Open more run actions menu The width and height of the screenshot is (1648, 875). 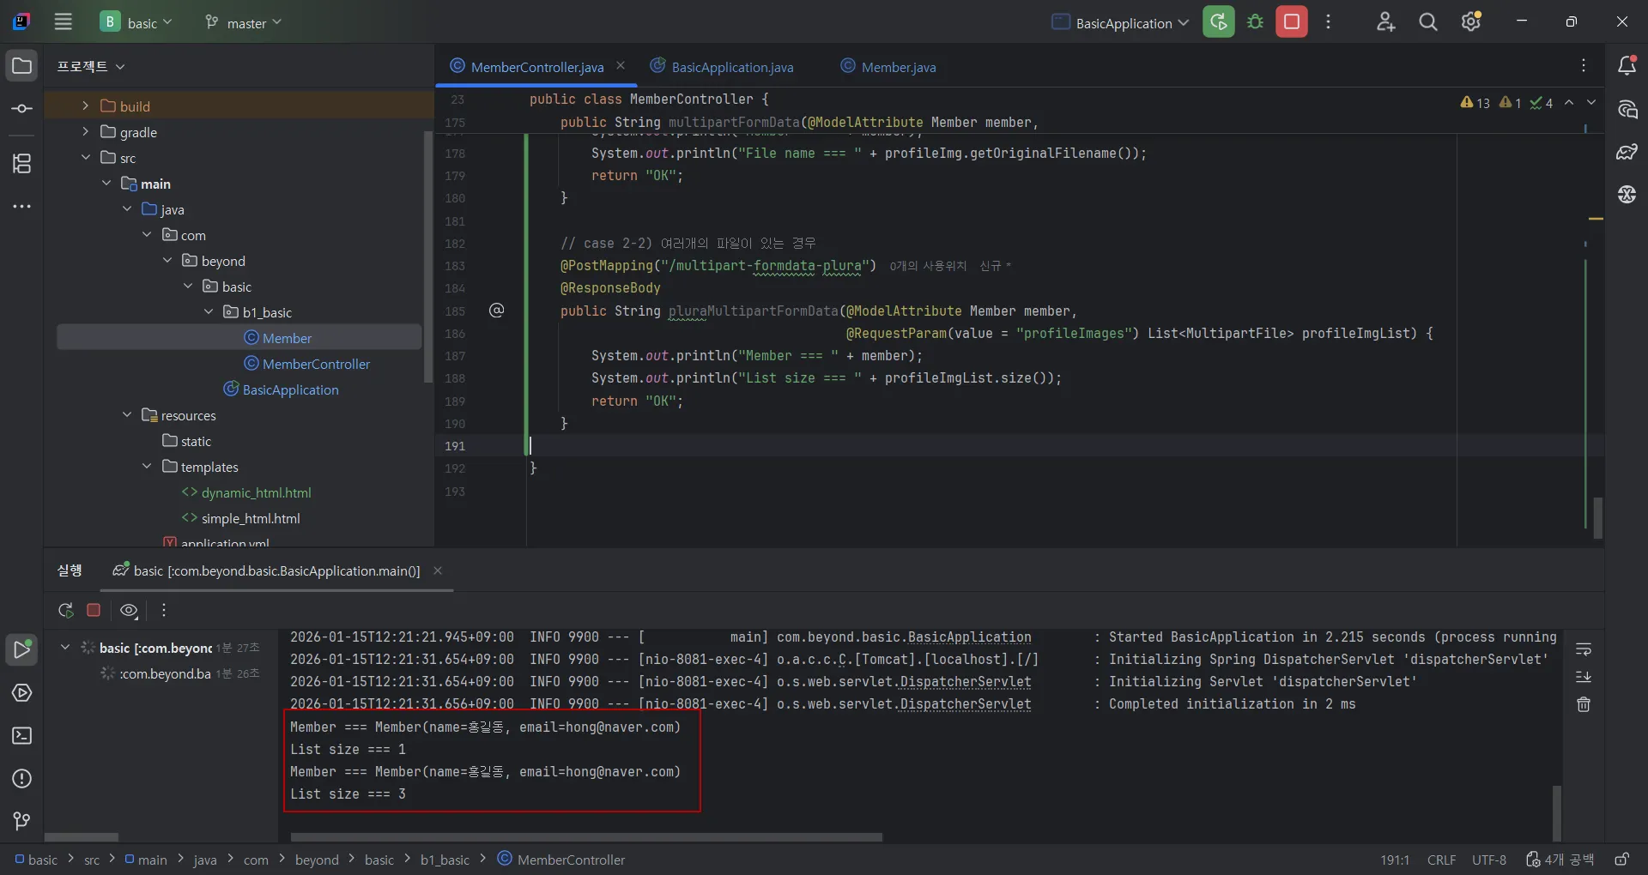tap(1329, 22)
